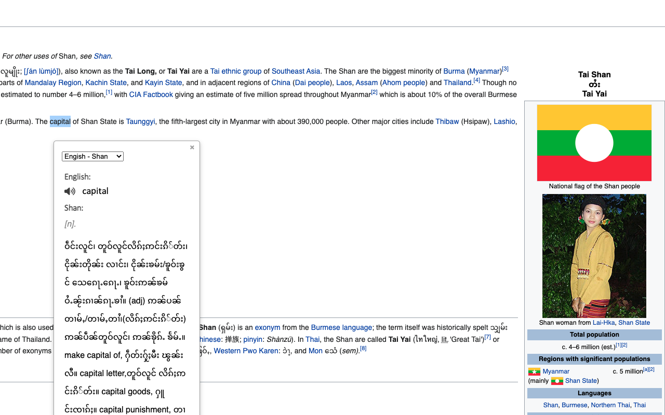Open footnote [3] after Myanmar

tap(505, 68)
